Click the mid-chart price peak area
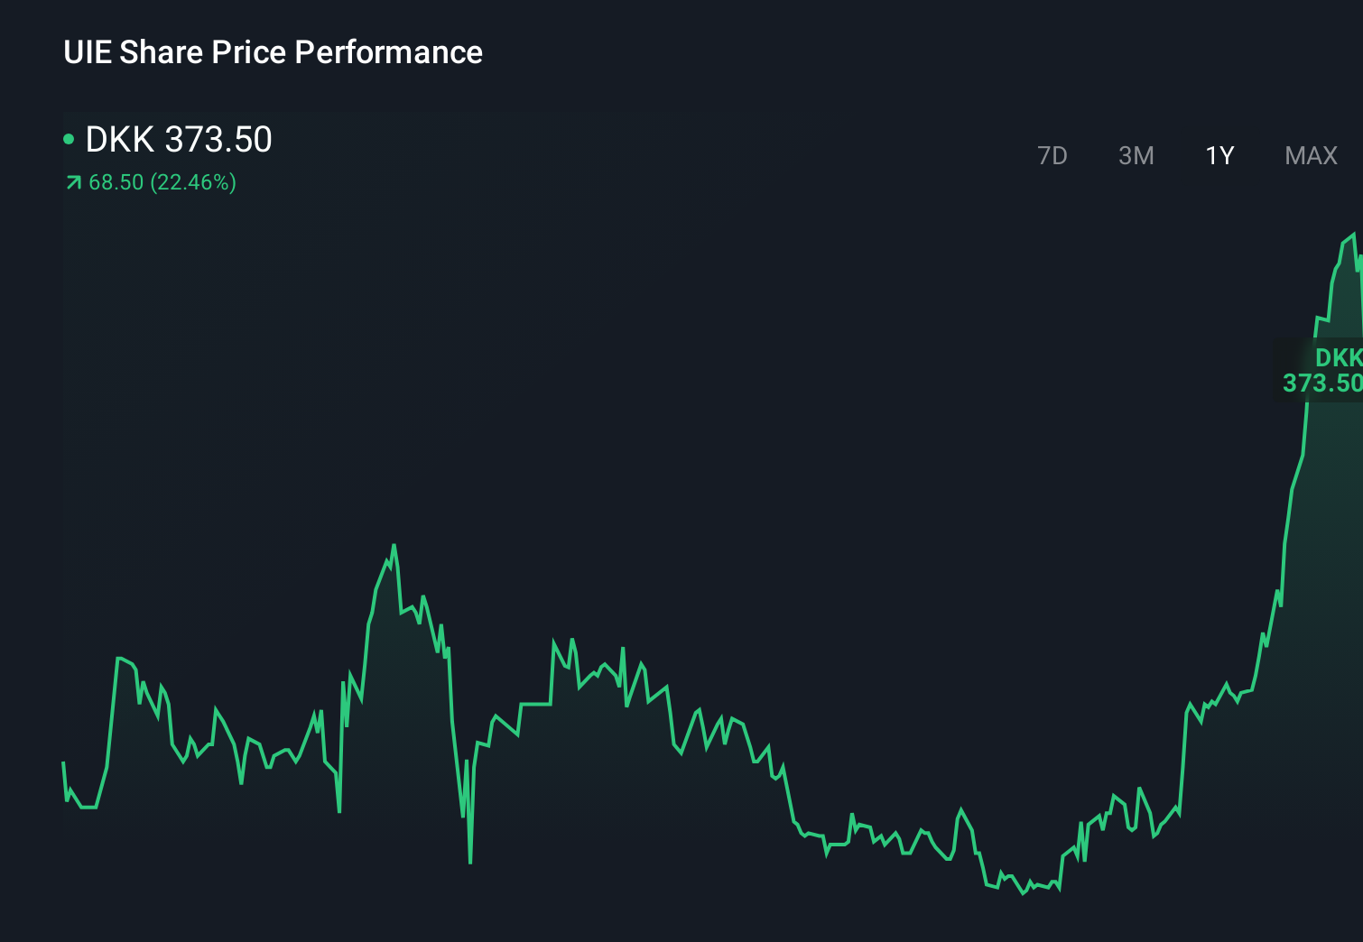 [x=394, y=546]
